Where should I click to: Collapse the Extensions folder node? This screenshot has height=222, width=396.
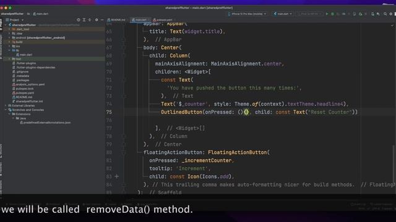coord(10,114)
